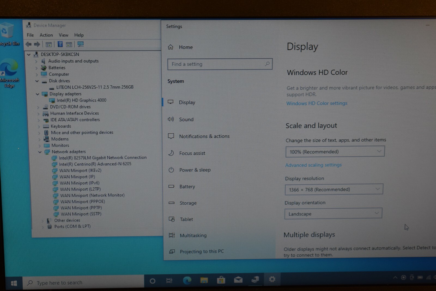Click the Windows Start button
Viewport: 436px width, 291px height.
point(14,283)
